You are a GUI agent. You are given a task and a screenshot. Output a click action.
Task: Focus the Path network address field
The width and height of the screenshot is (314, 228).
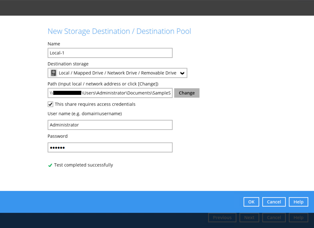pos(110,93)
